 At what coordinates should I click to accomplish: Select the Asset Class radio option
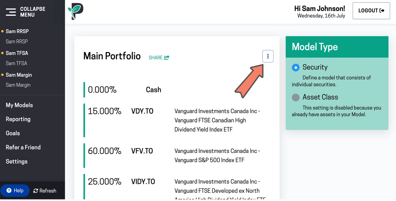(x=296, y=97)
